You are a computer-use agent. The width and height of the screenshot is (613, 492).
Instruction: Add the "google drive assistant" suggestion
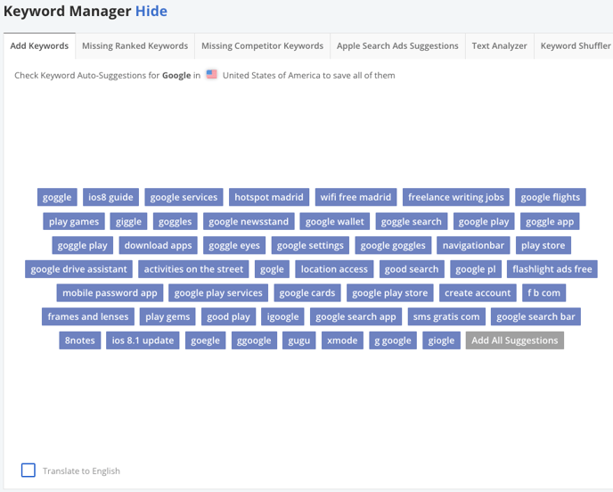coord(78,269)
